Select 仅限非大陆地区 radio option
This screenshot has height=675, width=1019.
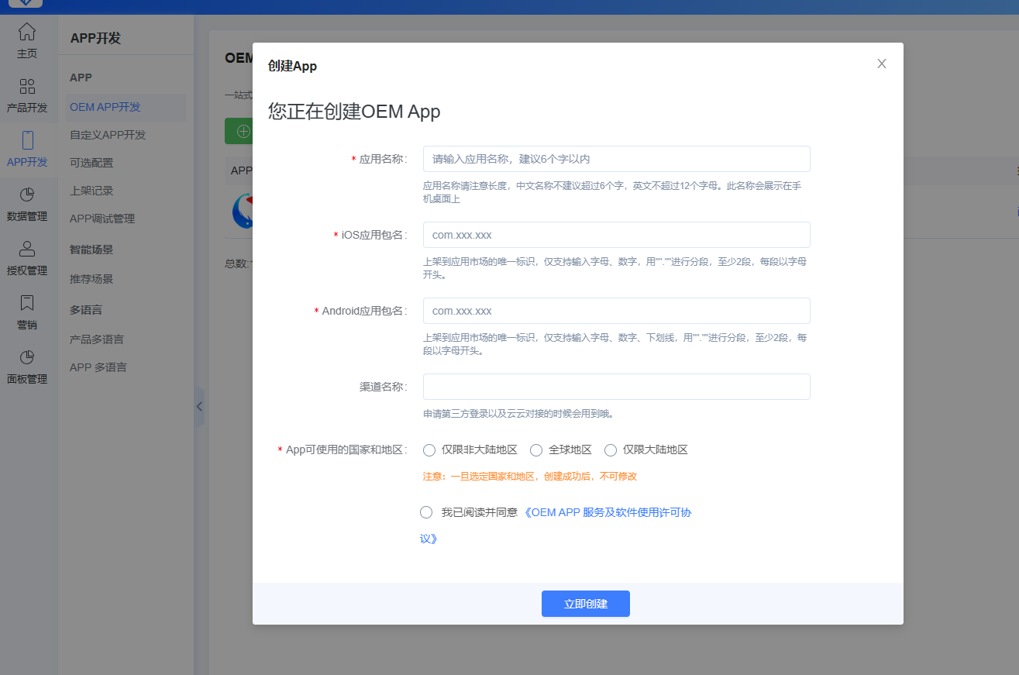[x=429, y=450]
